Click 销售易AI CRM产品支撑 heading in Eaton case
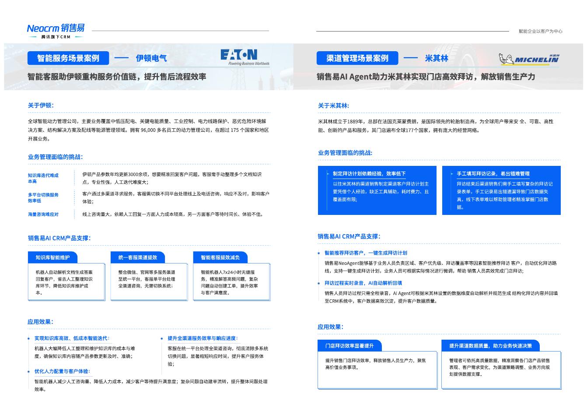Image resolution: width=587 pixels, height=418 pixels. coord(59,238)
